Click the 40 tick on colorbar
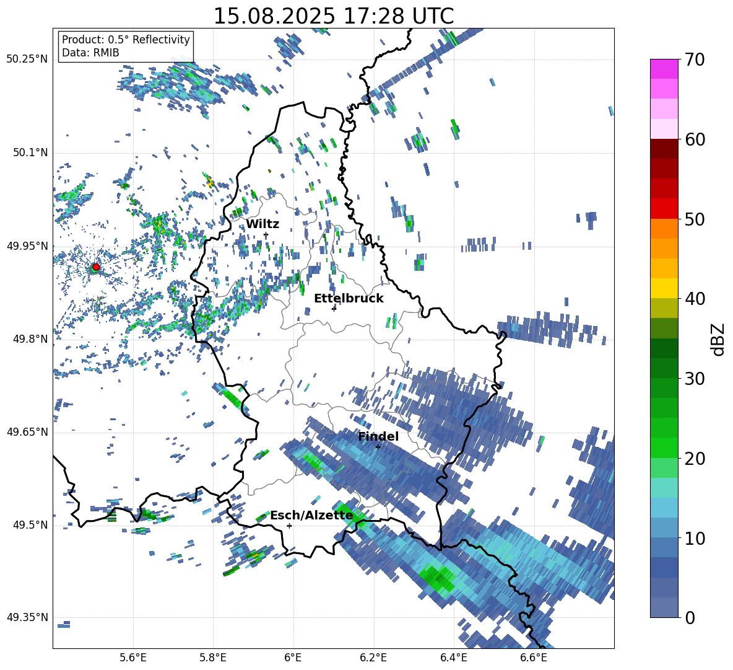 coord(695,299)
